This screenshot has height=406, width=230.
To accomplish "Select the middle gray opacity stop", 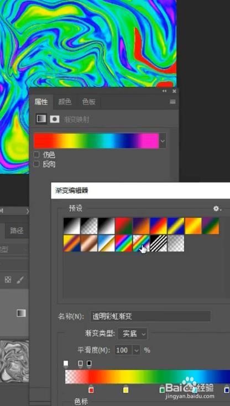I will 80,364.
